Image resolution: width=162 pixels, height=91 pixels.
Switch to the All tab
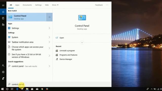click(11, 5)
